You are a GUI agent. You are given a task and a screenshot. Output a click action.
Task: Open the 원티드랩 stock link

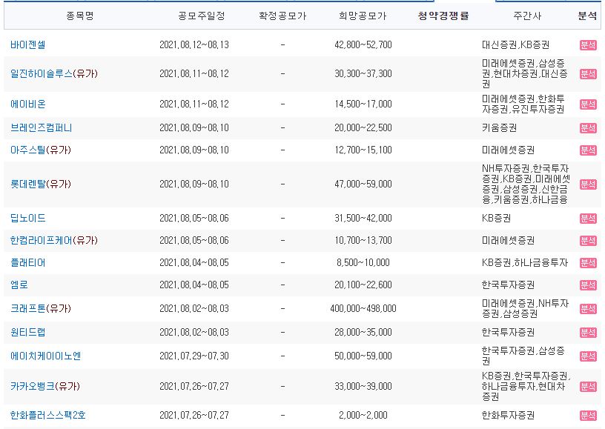pos(27,332)
